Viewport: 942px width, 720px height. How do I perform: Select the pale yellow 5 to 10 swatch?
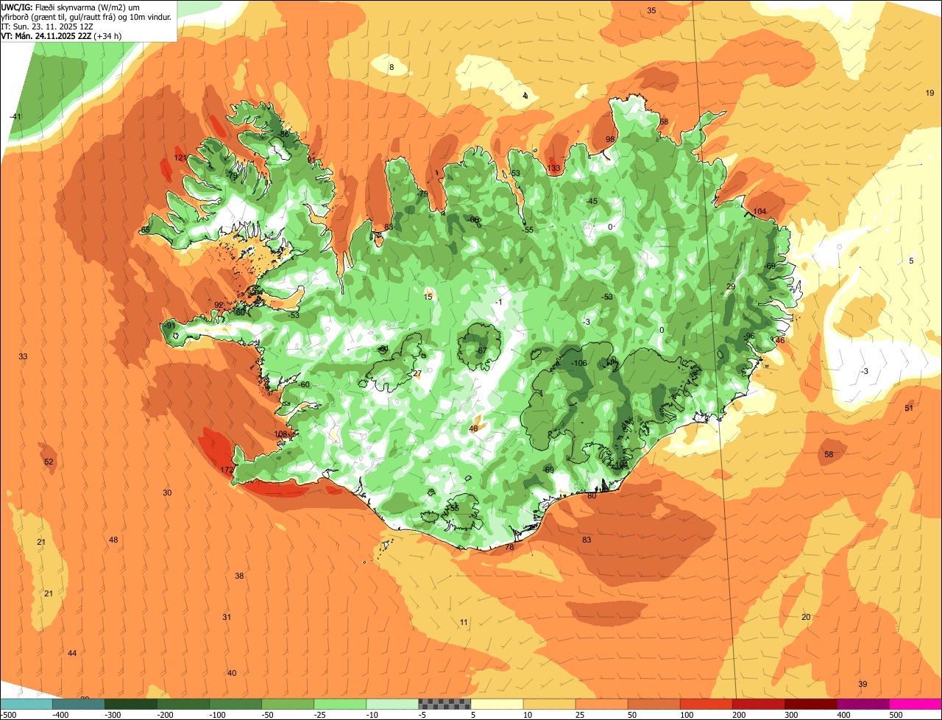tap(497, 704)
